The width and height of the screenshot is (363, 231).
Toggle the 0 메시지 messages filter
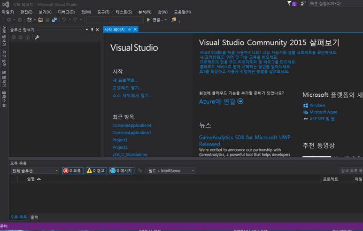click(x=122, y=170)
